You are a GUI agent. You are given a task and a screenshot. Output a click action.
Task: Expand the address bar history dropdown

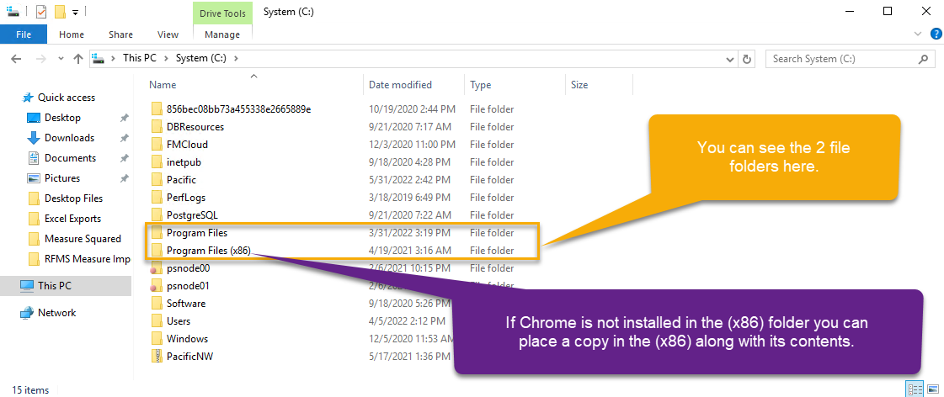pyautogui.click(x=730, y=59)
